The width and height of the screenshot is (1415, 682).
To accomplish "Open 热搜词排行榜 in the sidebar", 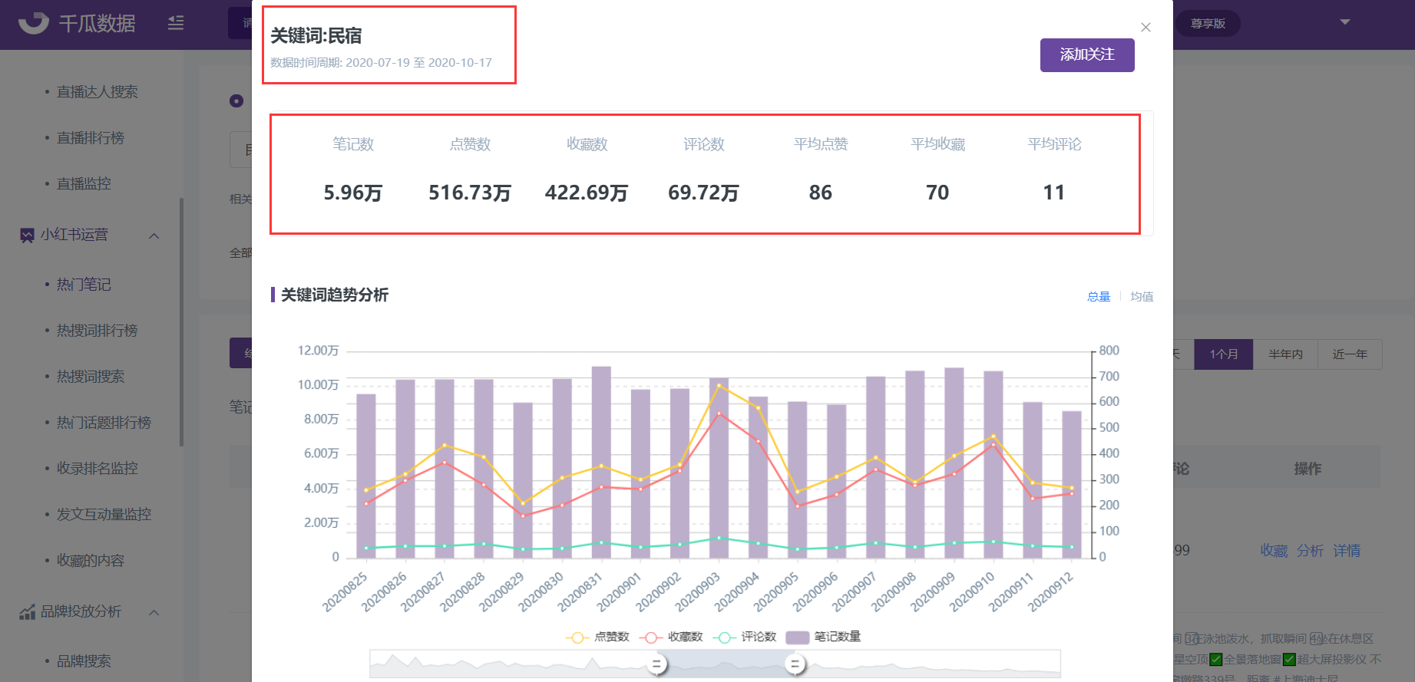I will (98, 331).
